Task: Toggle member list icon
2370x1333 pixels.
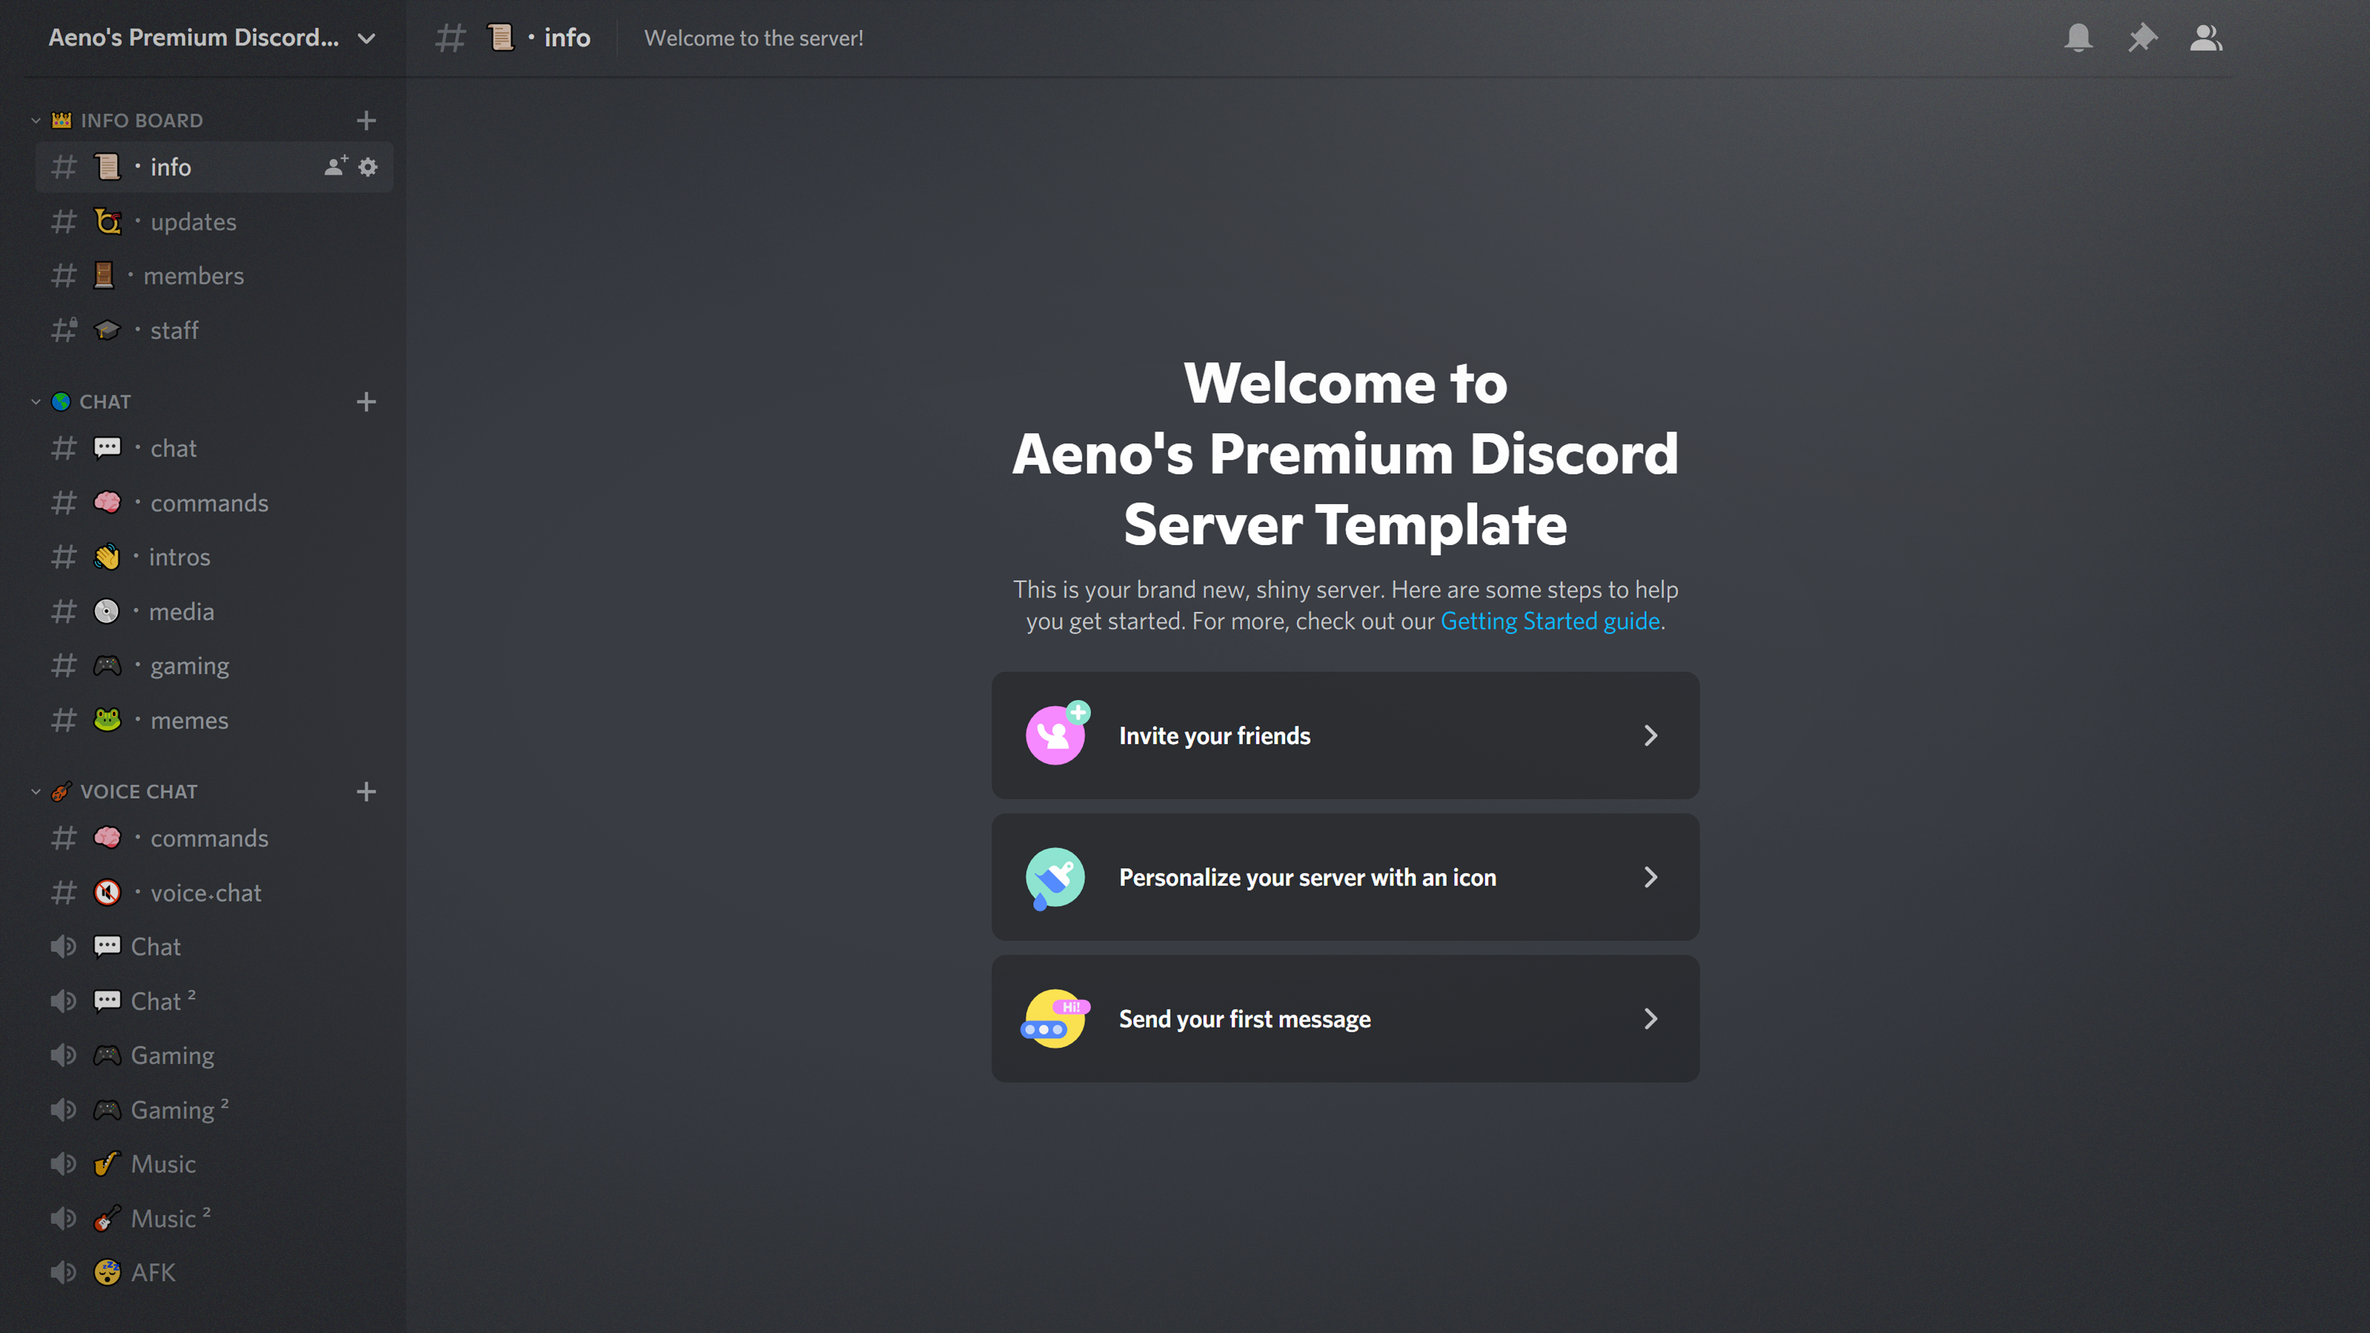Action: pos(2205,38)
